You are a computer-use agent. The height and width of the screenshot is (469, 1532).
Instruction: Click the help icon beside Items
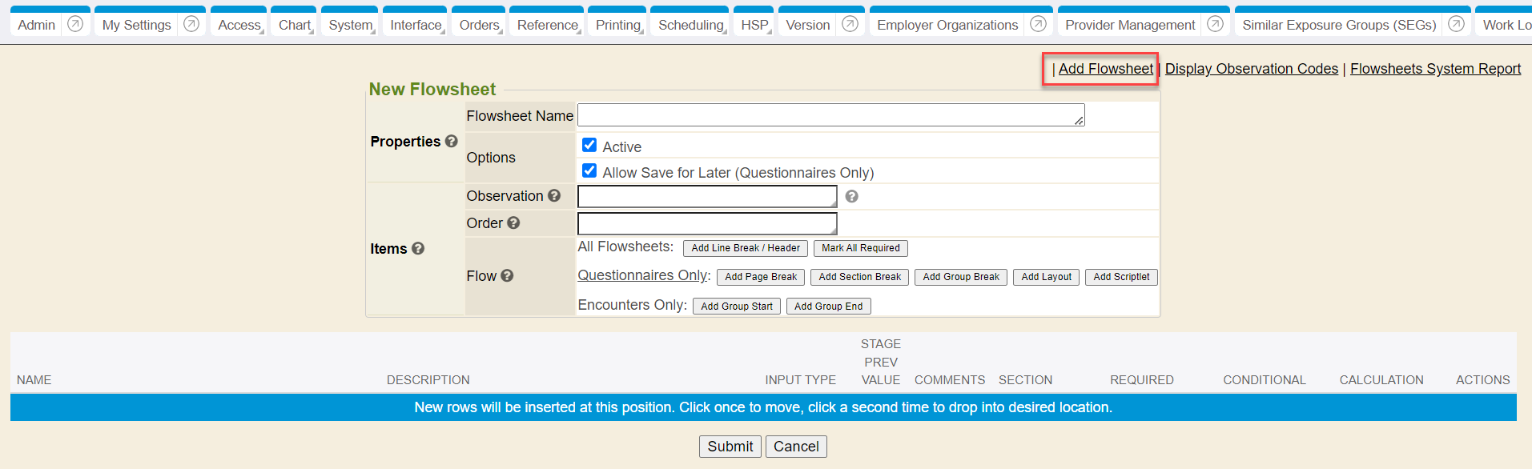pyautogui.click(x=418, y=248)
